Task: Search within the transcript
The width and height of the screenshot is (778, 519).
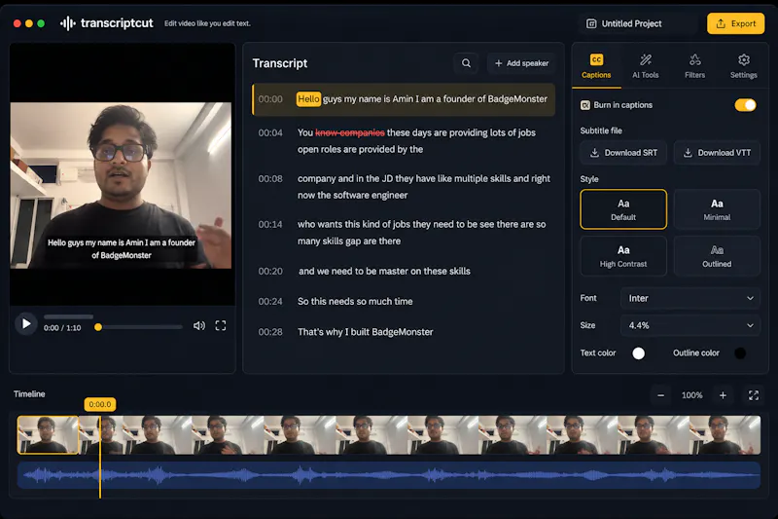Action: tap(466, 63)
